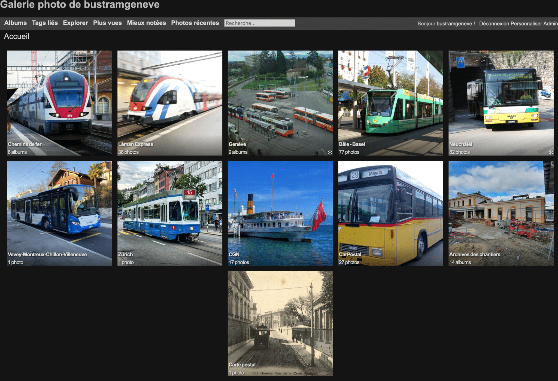Click the star icon on Genève album
The height and width of the screenshot is (381, 558).
330,153
